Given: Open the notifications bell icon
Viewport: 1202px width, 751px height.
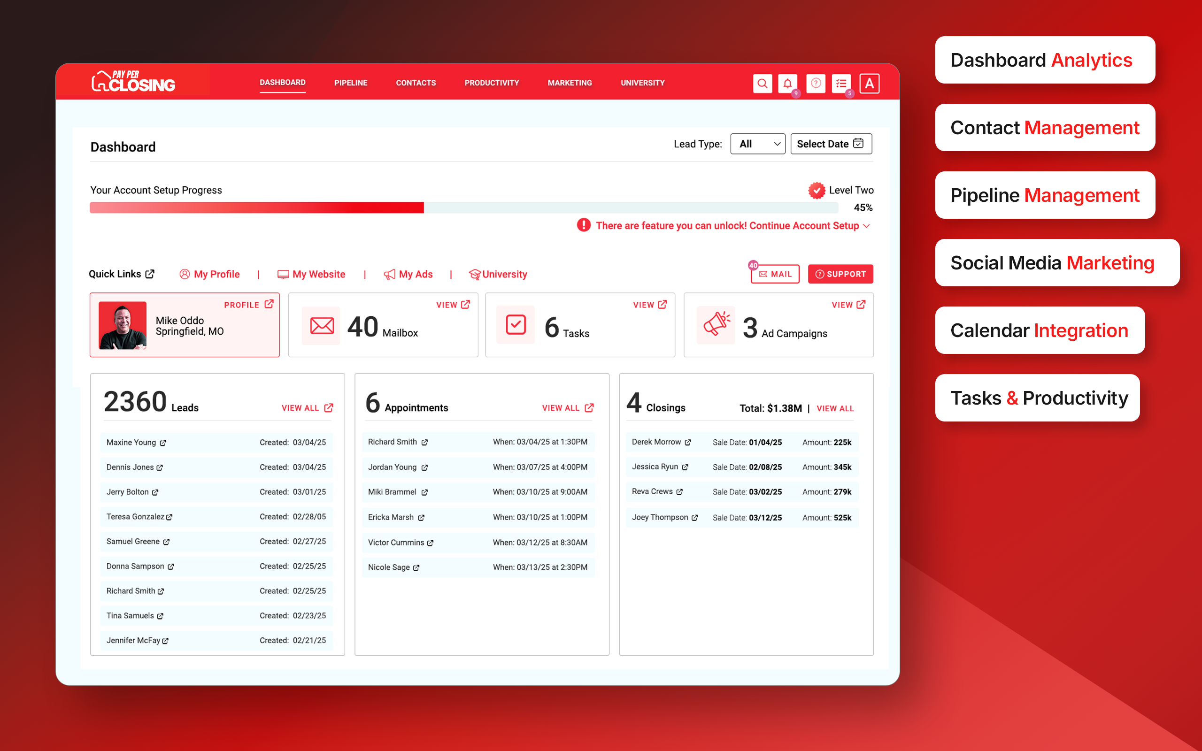Looking at the screenshot, I should tap(788, 84).
